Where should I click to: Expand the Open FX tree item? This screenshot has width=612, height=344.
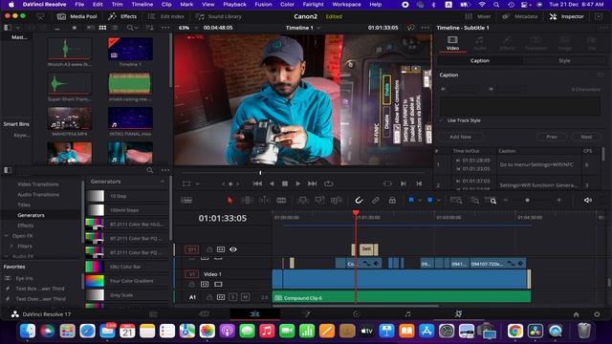[x=7, y=236]
